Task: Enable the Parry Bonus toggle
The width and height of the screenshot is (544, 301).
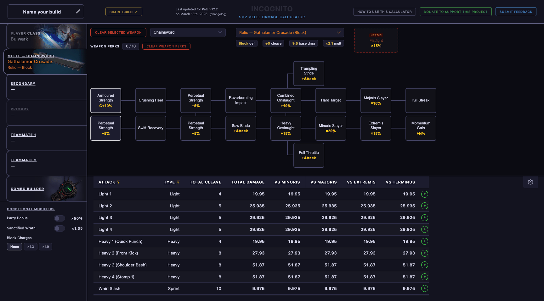Action: click(x=59, y=218)
